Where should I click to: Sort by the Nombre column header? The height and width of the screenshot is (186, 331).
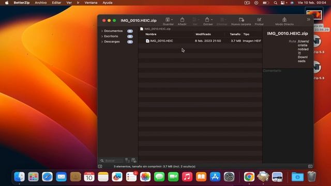(x=151, y=34)
